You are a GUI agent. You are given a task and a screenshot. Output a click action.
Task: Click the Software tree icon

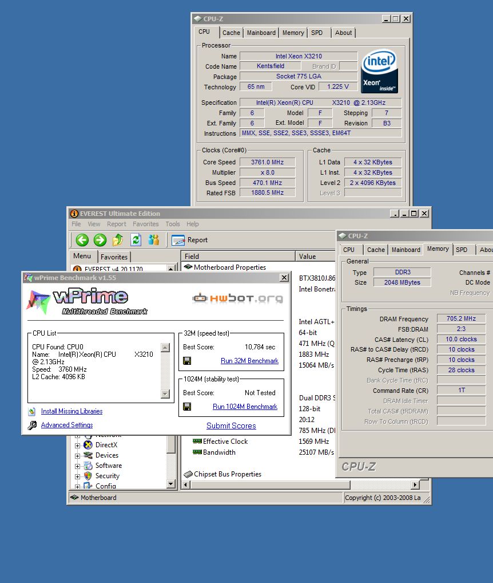tap(88, 466)
